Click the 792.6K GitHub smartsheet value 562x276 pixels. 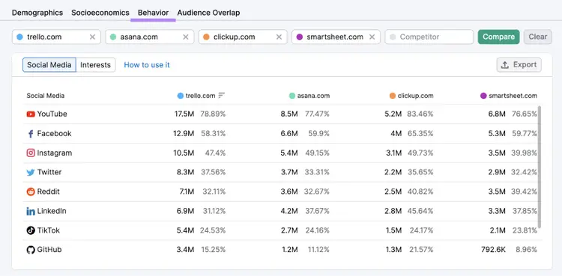click(493, 250)
